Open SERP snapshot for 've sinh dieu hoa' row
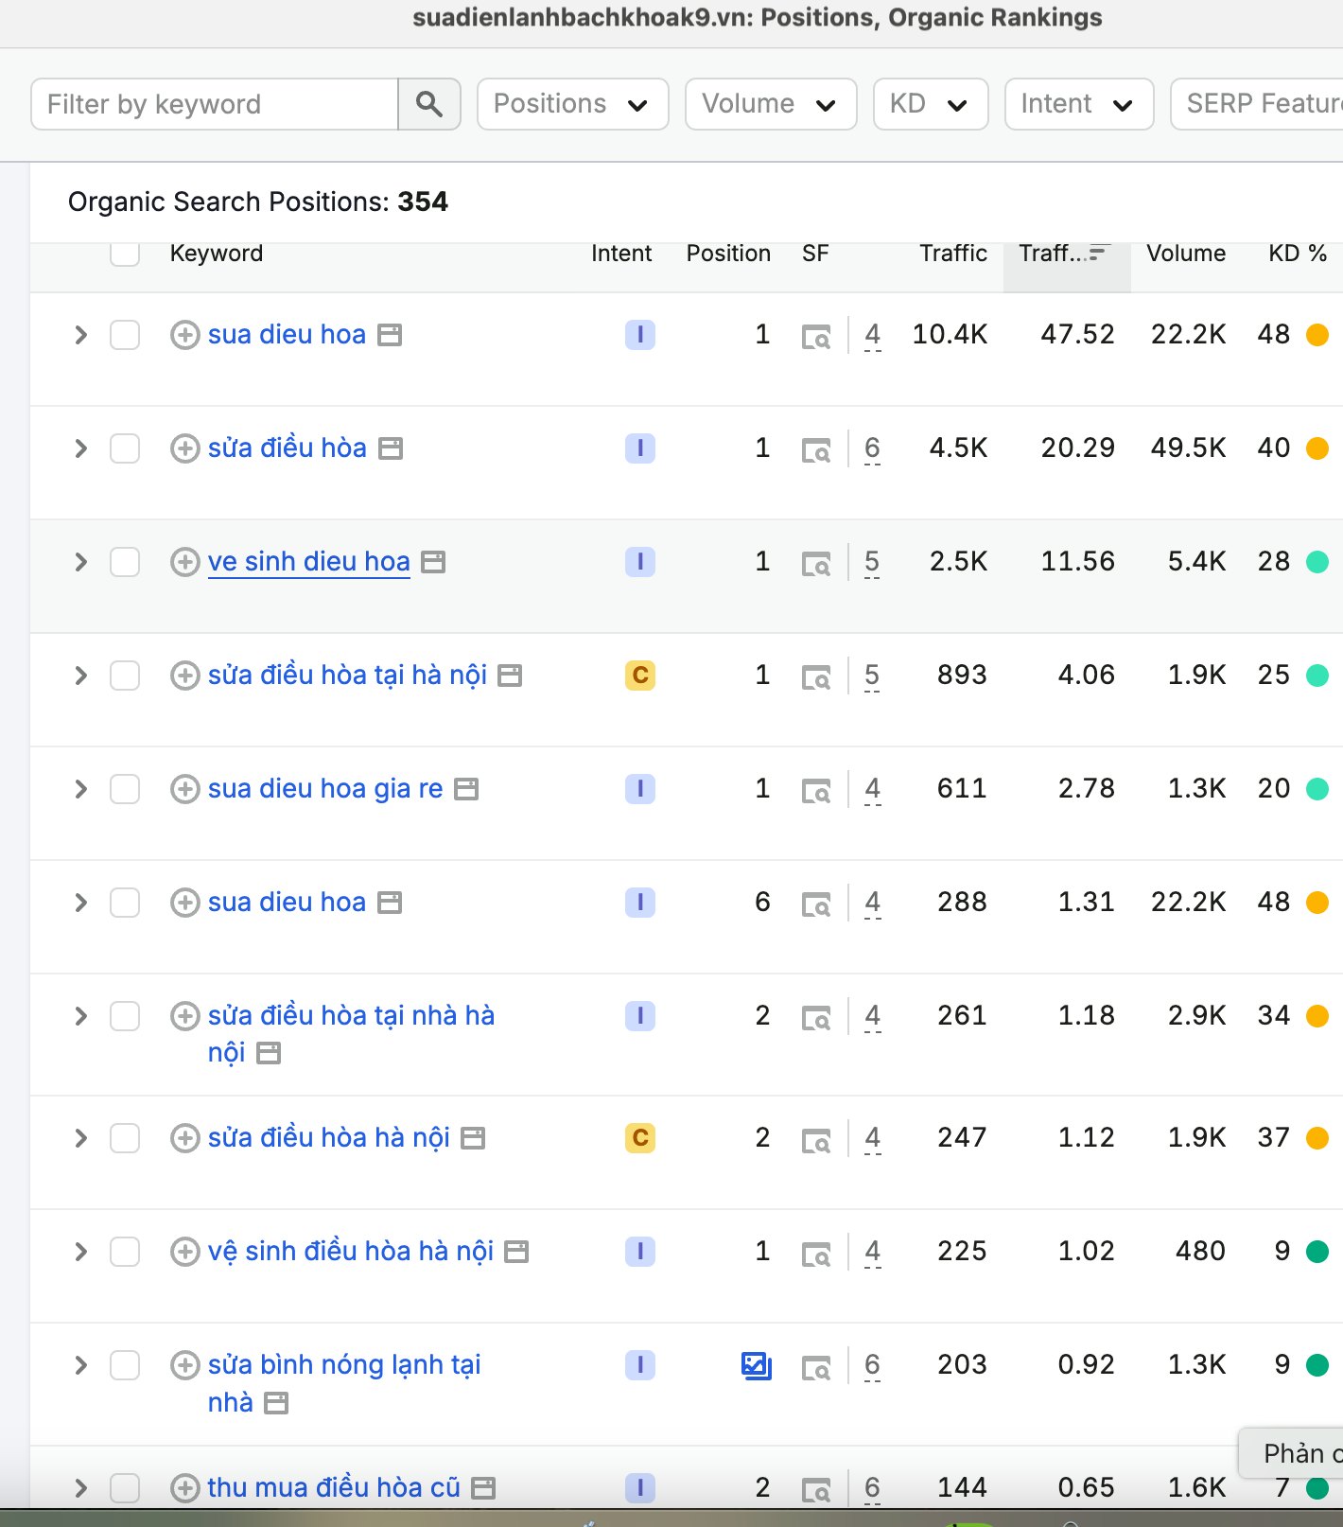Viewport: 1343px width, 1527px height. pyautogui.click(x=816, y=564)
